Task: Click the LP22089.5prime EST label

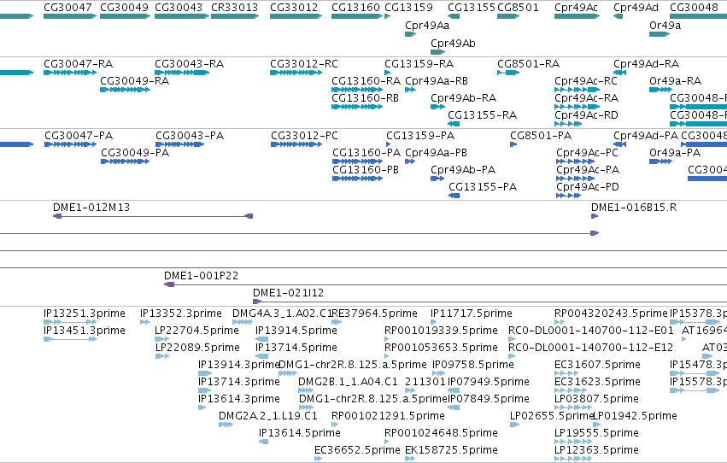Action: 197,348
